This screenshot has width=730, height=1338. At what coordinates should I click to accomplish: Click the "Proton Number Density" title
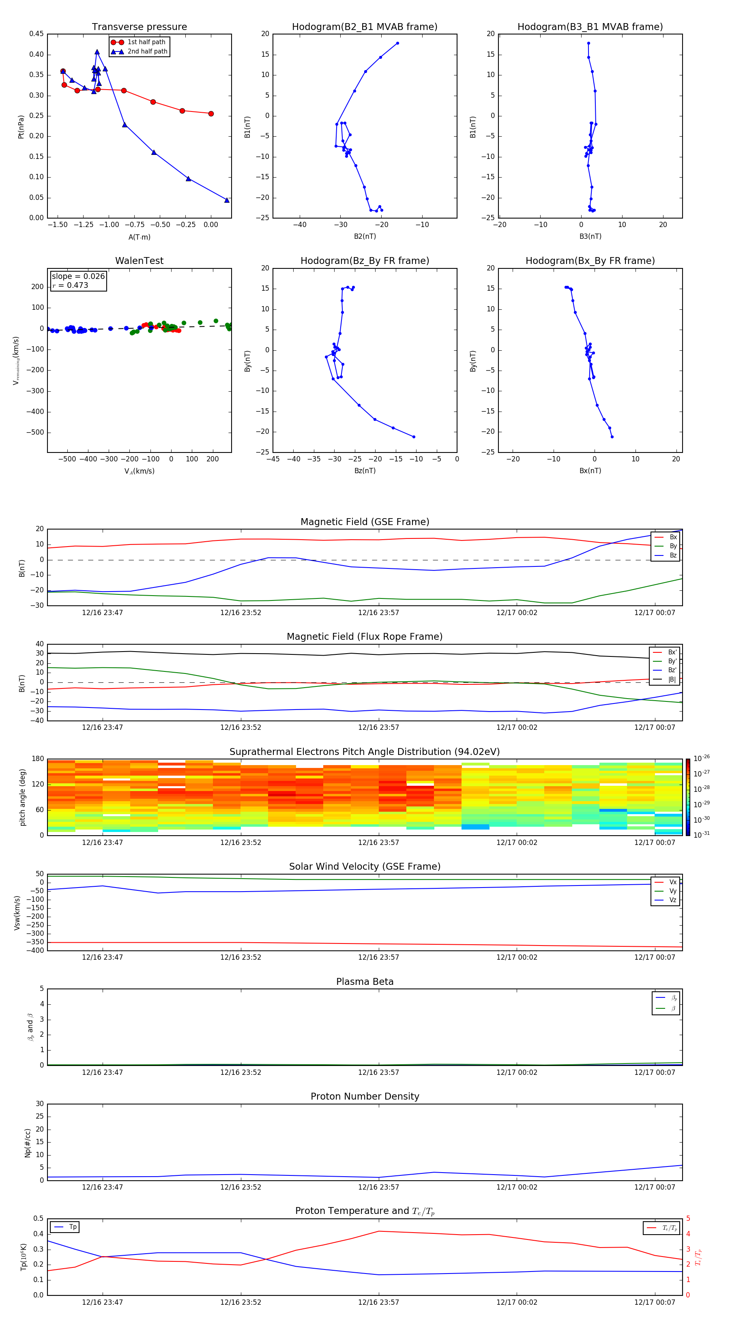coord(365,1096)
